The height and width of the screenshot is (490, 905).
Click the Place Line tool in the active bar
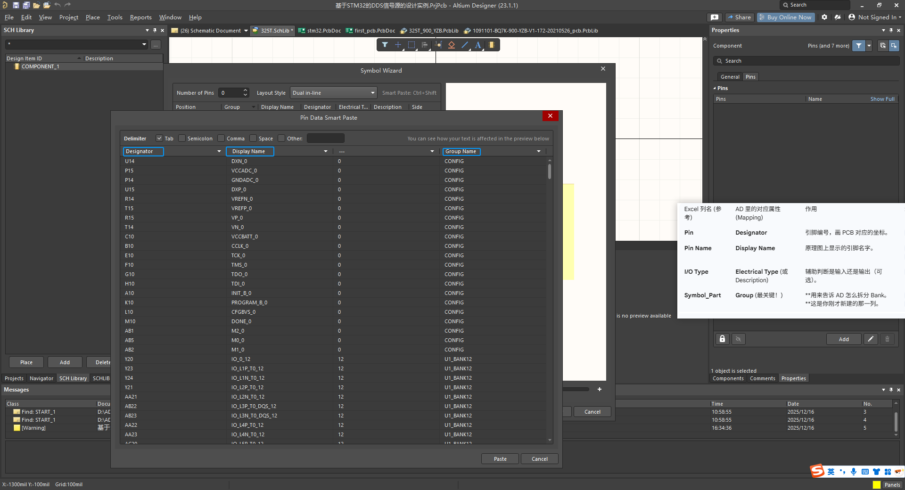(465, 45)
